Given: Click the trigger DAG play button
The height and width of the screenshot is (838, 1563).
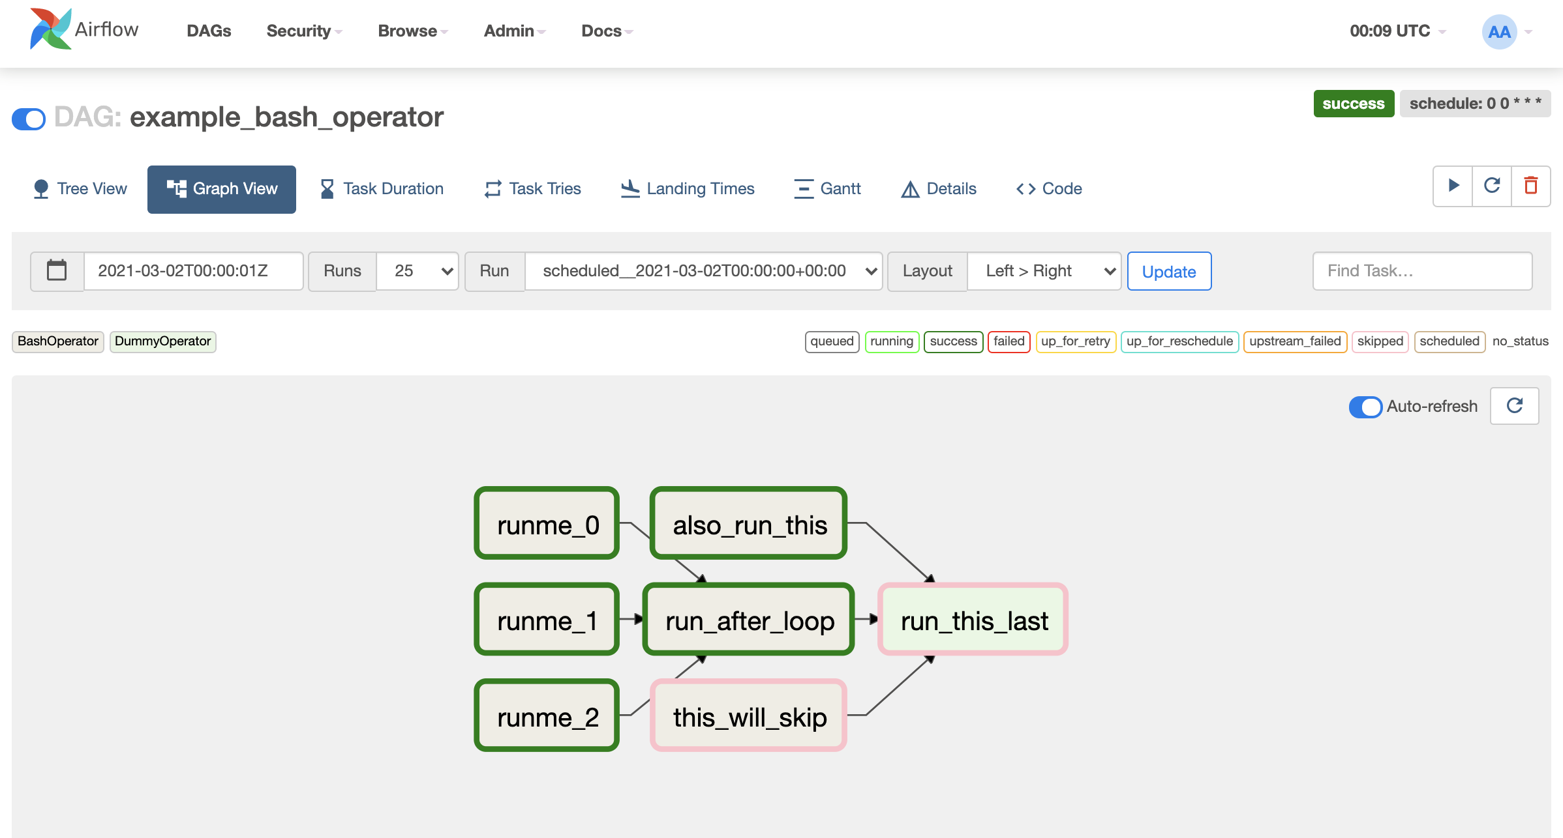Looking at the screenshot, I should [1452, 188].
